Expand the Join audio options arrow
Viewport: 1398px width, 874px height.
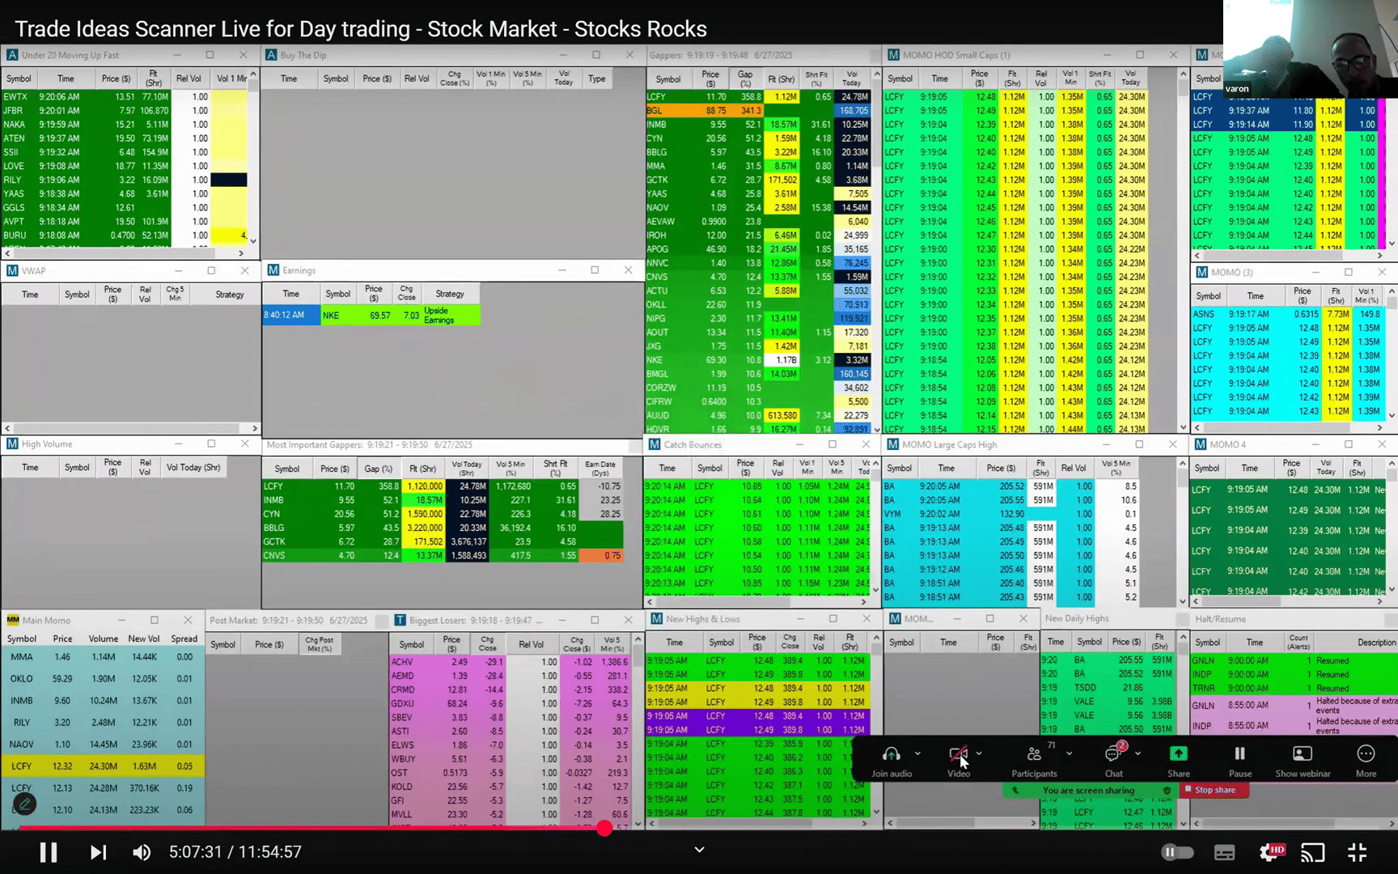(x=917, y=753)
